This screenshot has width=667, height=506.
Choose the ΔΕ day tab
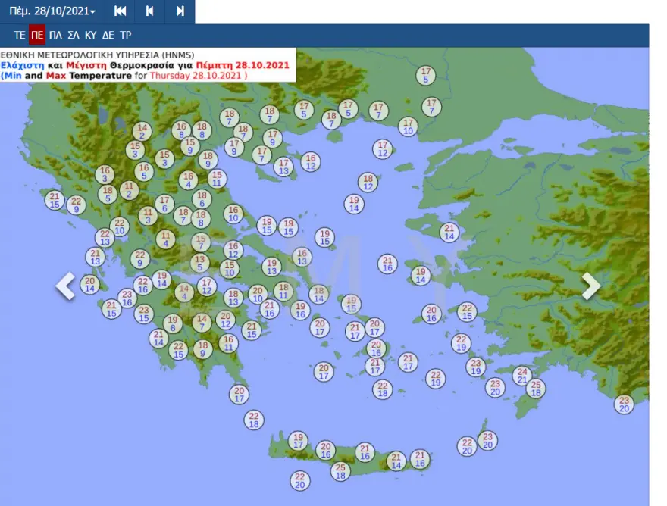click(108, 36)
